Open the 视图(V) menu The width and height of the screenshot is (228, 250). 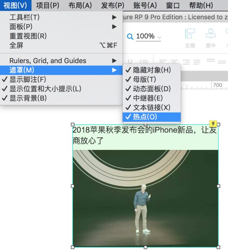(x=15, y=5)
